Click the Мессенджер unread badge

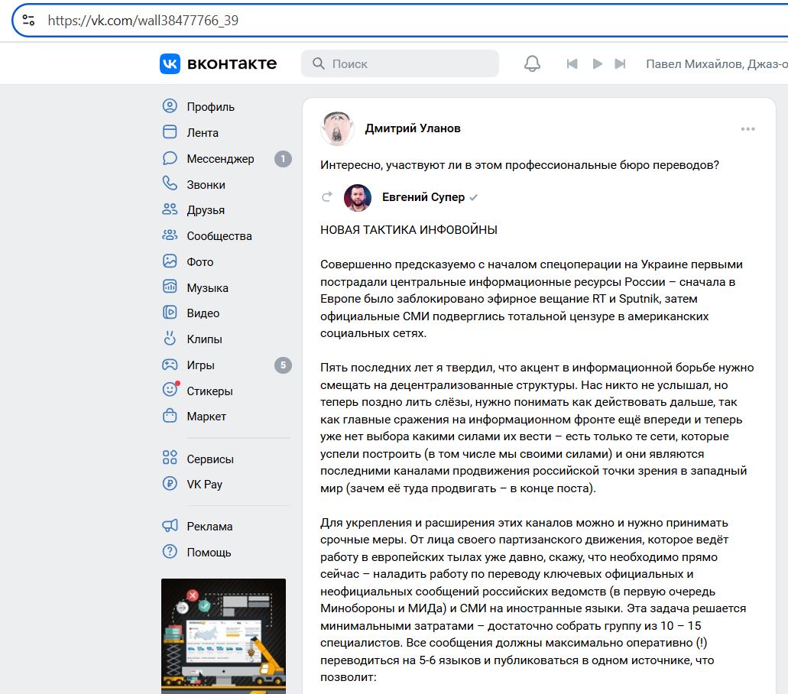pos(283,159)
